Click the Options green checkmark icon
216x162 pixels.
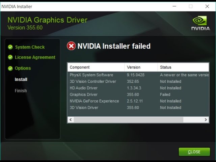10,68
